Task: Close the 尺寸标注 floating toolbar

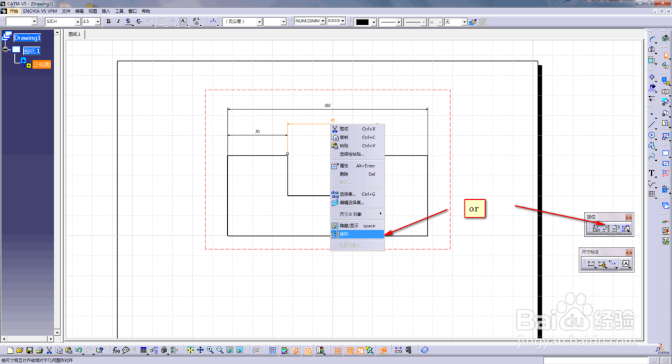Action: [629, 252]
